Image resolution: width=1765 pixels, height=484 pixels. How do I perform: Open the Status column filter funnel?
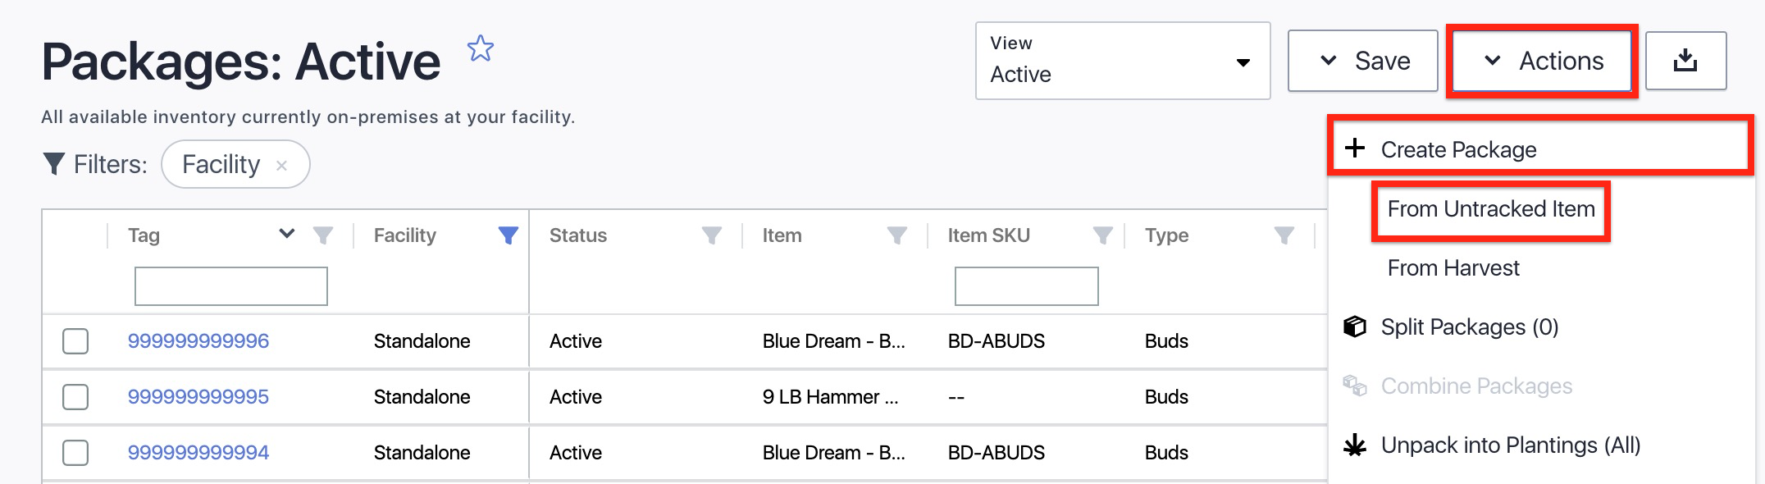point(712,236)
